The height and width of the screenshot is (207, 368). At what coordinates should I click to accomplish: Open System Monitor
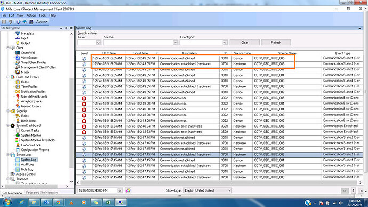(31, 135)
